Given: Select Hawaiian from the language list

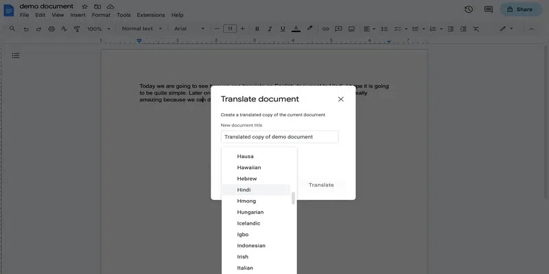Looking at the screenshot, I should (256, 167).
